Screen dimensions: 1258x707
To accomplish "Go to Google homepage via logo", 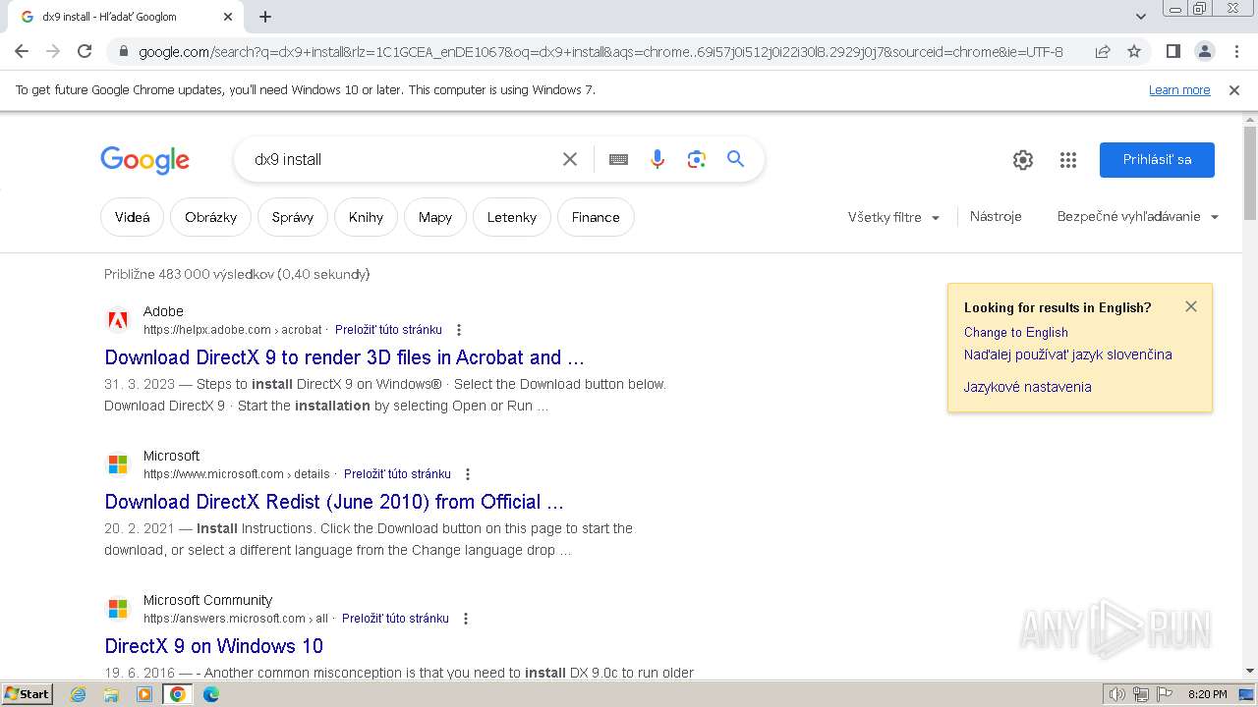I will coord(144,160).
